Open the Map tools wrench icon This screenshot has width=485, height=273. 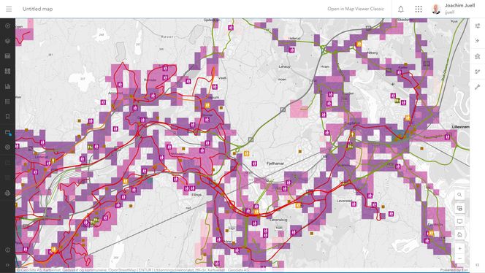(477, 87)
